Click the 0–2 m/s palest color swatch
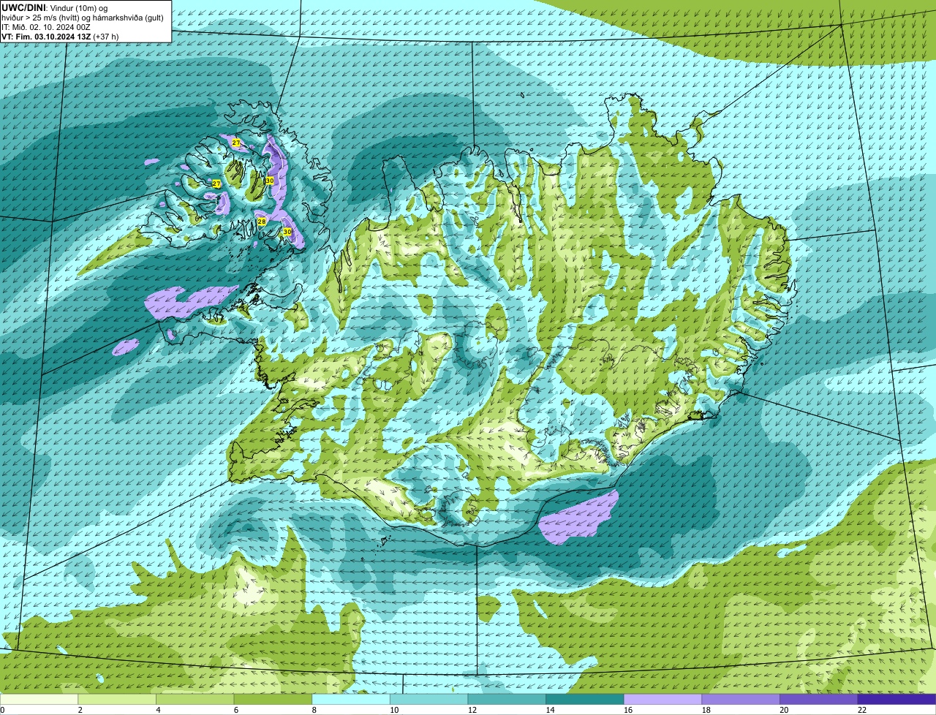The width and height of the screenshot is (936, 715). [39, 700]
